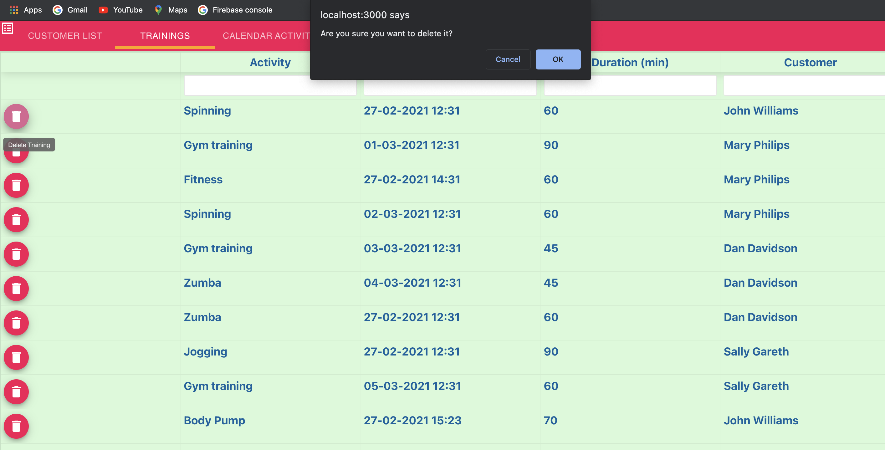This screenshot has height=450, width=885.
Task: Click trash icon for Zumba 04-03-2021
Action: (16, 289)
